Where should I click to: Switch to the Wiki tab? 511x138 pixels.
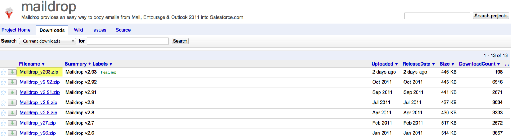[78, 30]
